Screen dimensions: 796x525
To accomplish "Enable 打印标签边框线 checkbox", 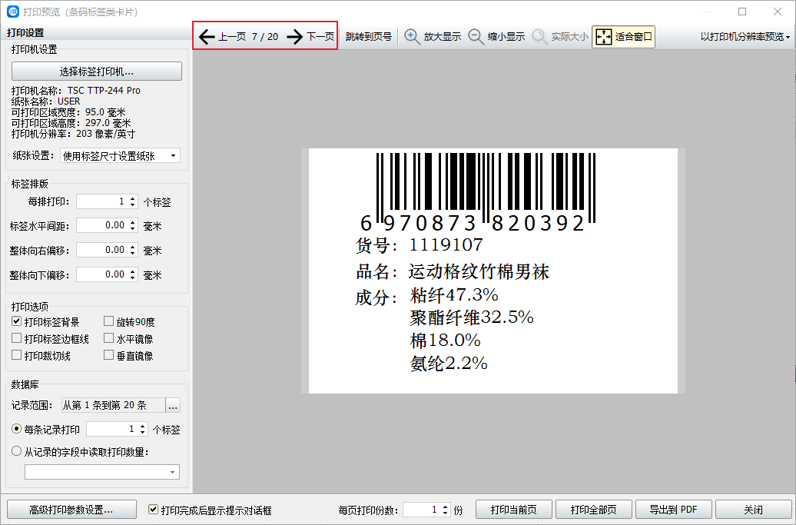I will tap(17, 338).
